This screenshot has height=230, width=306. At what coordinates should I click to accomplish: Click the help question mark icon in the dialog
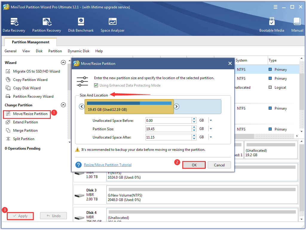coord(79,165)
